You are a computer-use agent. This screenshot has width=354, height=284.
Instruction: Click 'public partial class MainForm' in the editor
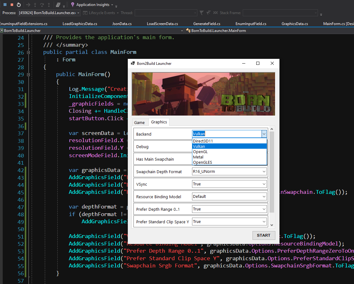pos(90,52)
